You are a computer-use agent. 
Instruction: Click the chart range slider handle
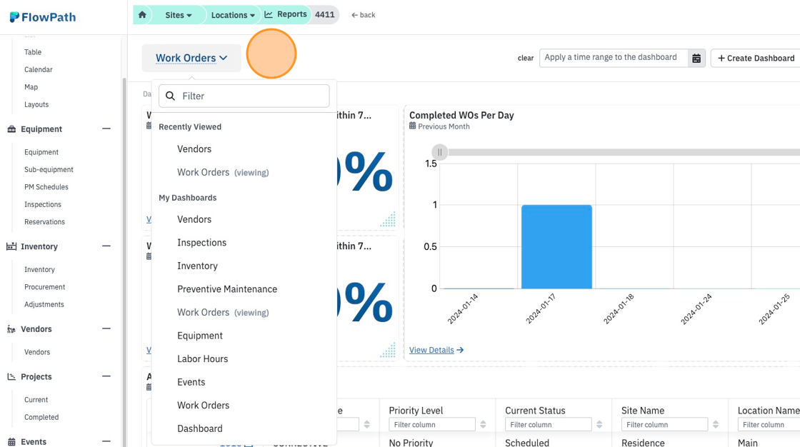pos(440,152)
